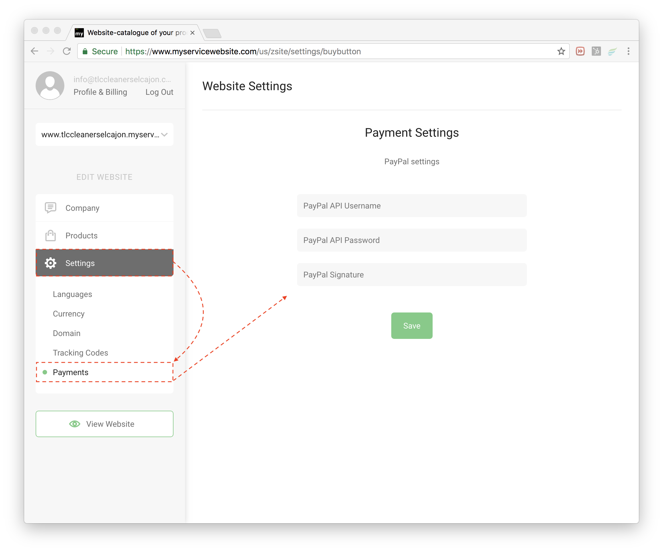Focus the PayPal API Username field
This screenshot has width=663, height=552.
(412, 206)
